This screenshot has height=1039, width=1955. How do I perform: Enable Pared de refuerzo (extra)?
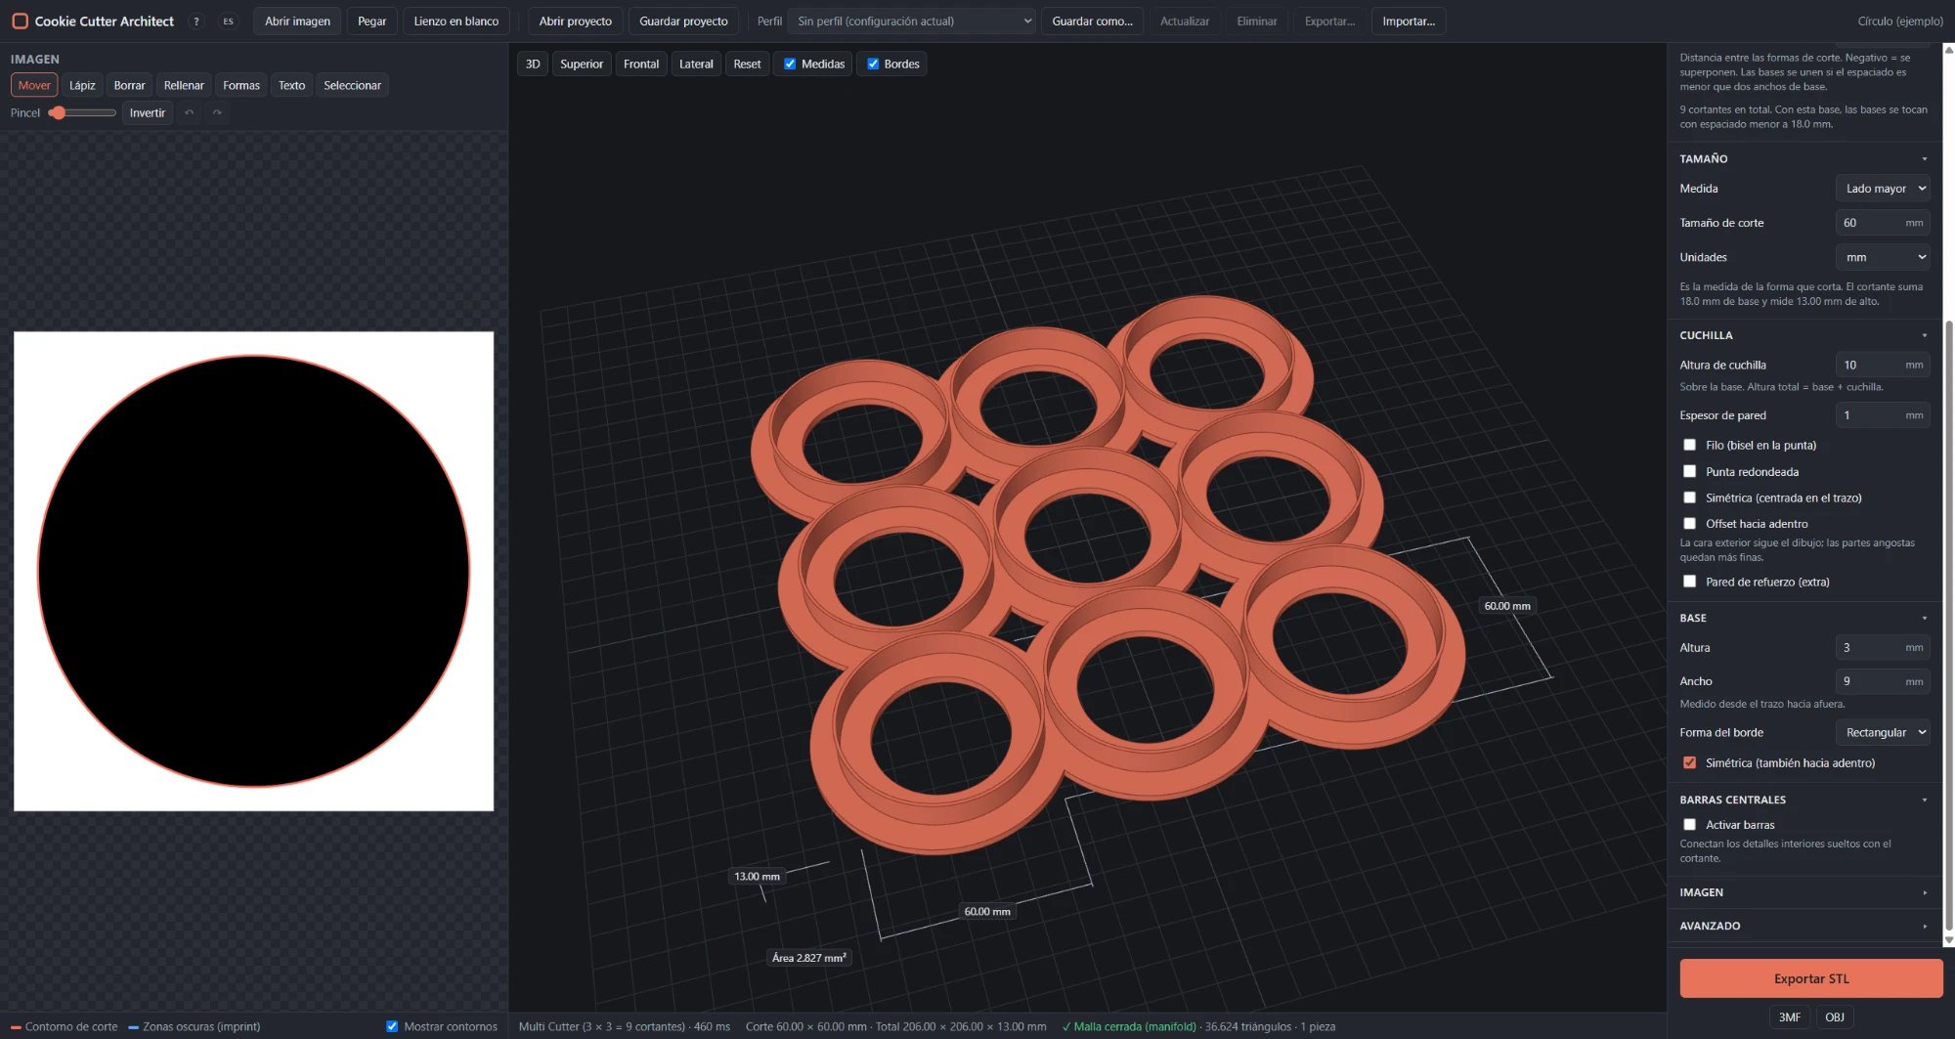(1689, 582)
